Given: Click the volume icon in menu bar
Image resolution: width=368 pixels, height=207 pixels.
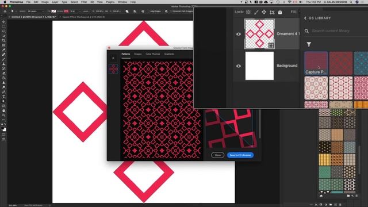Looking at the screenshot, I should pyautogui.click(x=301, y=2).
